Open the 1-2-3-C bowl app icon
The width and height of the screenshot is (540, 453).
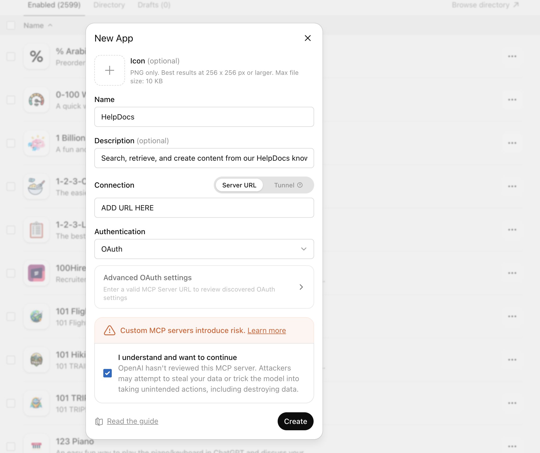36,187
